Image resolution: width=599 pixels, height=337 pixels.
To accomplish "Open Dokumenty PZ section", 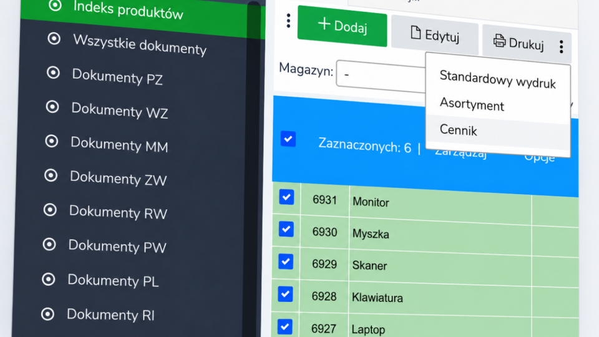I will [117, 76].
